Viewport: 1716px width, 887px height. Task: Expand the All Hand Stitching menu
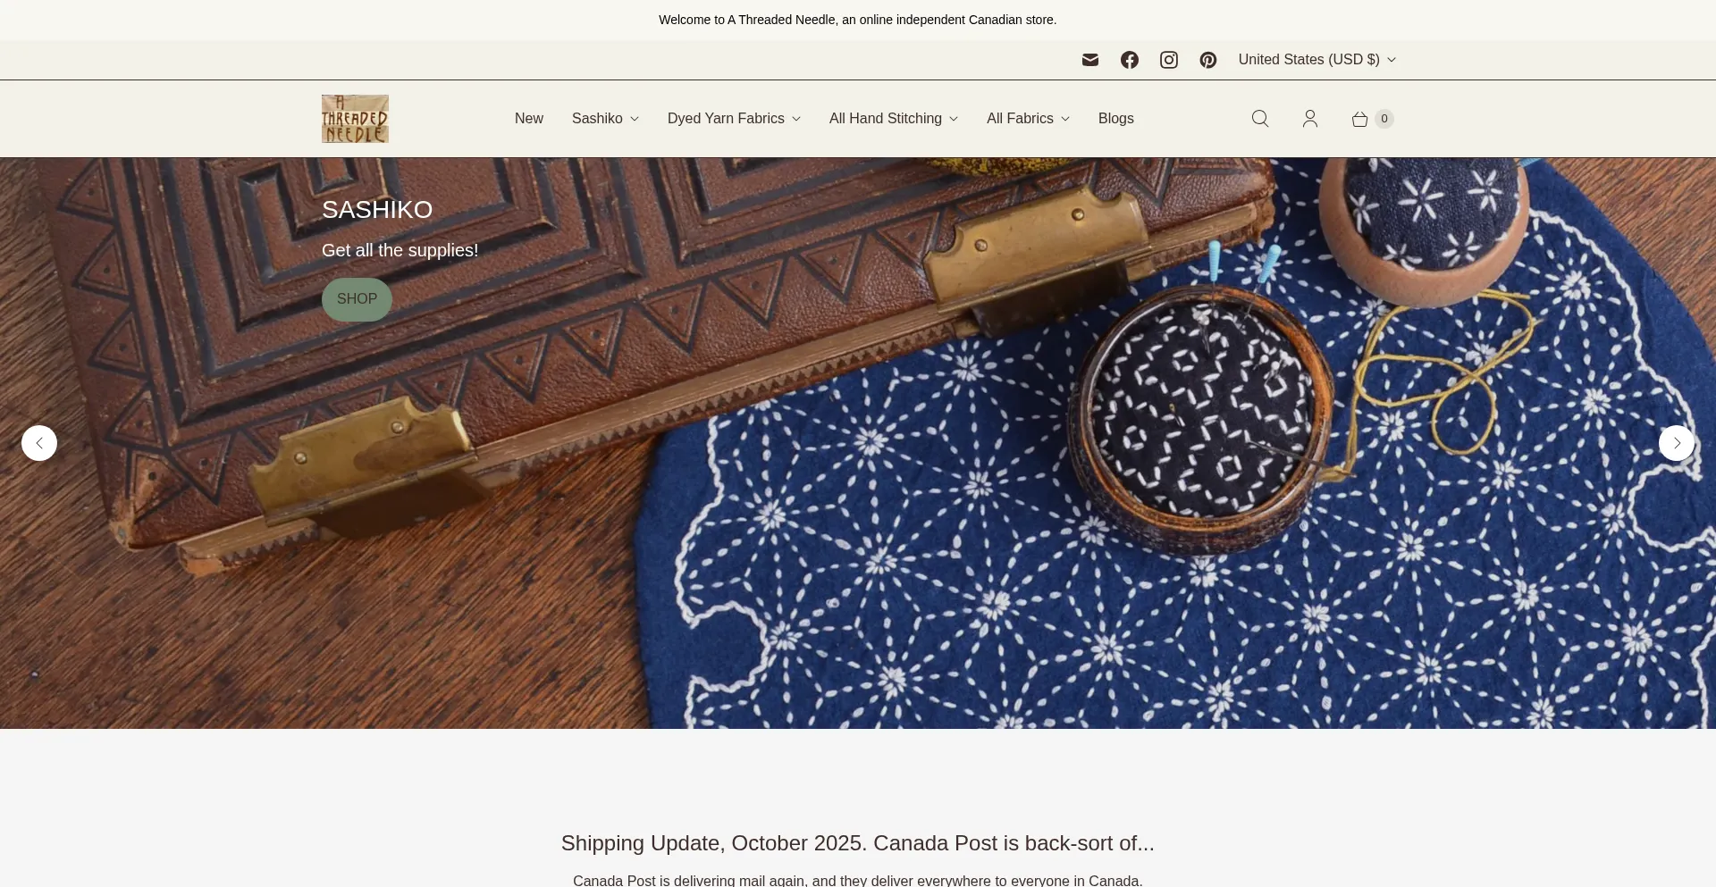(894, 119)
